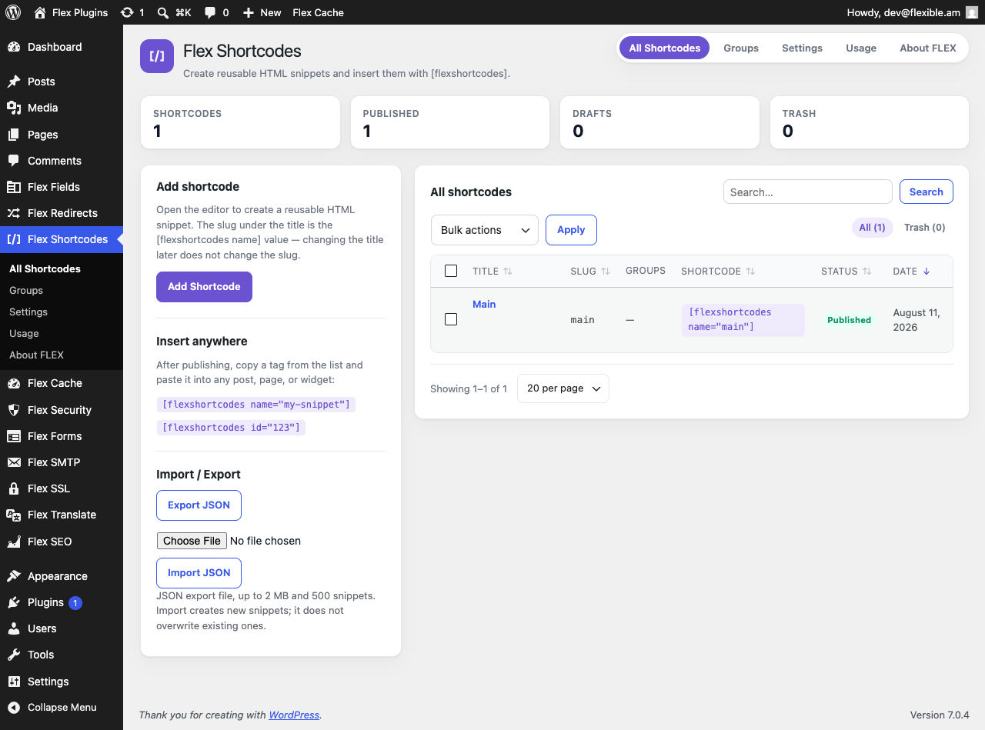Click the flexshortcodes id="123" sample tag
The height and width of the screenshot is (730, 985).
pyautogui.click(x=231, y=428)
